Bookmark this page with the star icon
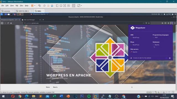Image resolution: width=177 pixels, height=99 pixels. [x=149, y=23]
